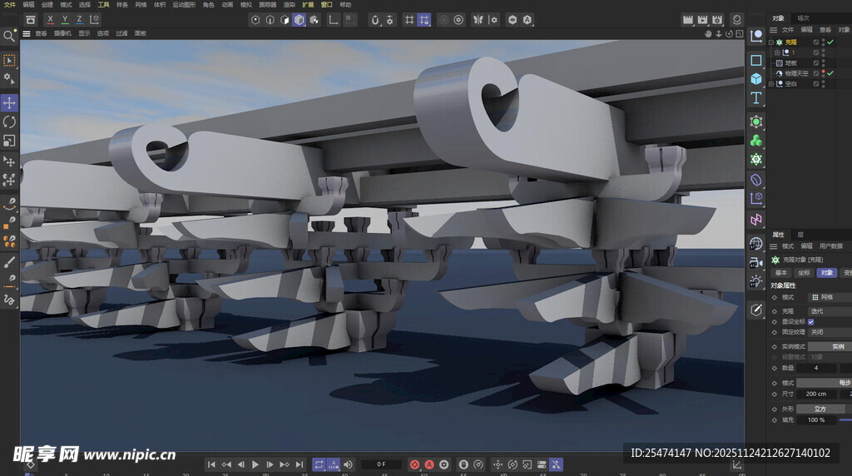
Task: Toggle the 重设坐标 checkbox
Action: pos(811,321)
